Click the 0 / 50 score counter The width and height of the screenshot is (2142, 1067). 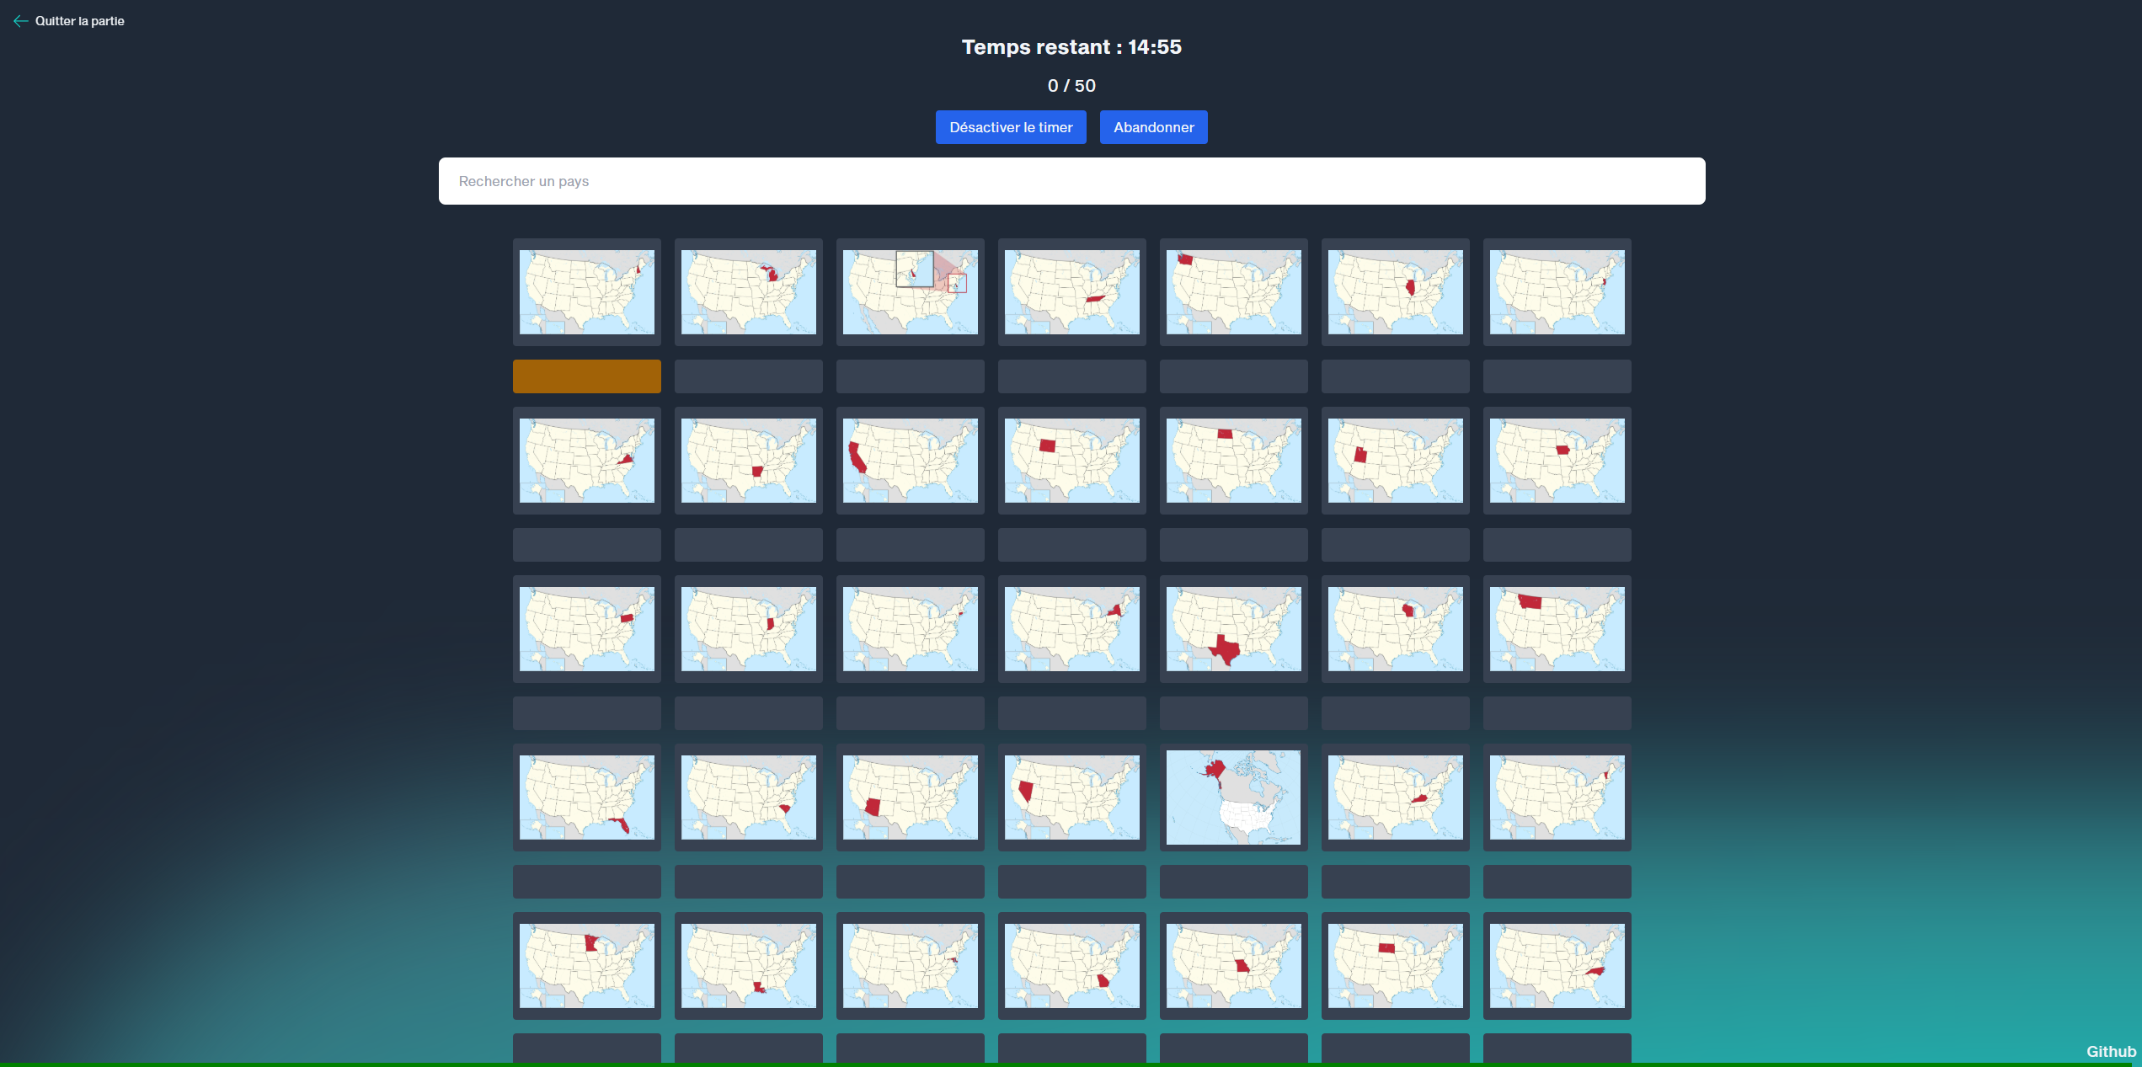(x=1071, y=86)
